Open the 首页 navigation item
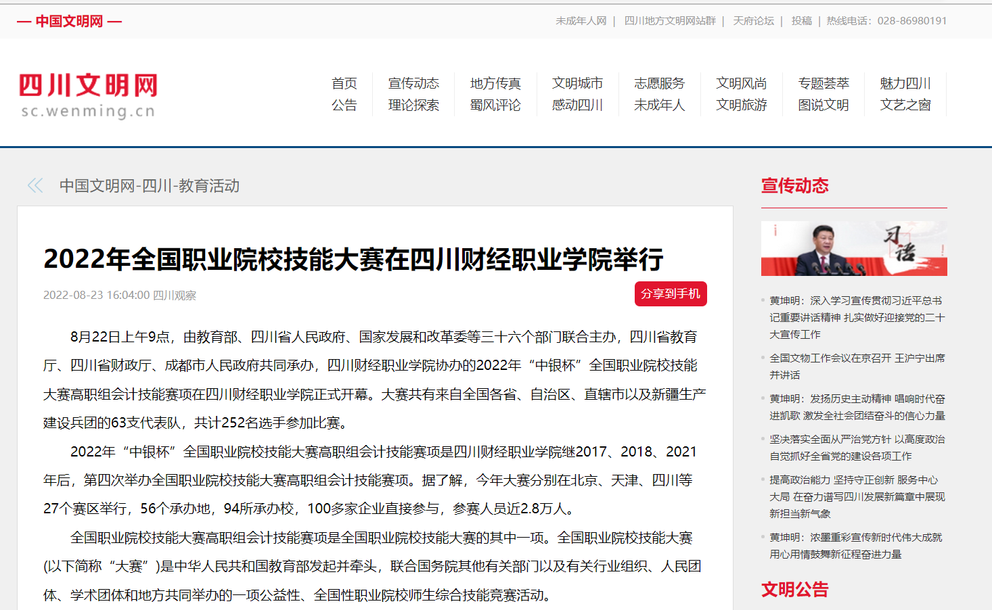Viewport: 992px width, 610px height. [x=344, y=83]
